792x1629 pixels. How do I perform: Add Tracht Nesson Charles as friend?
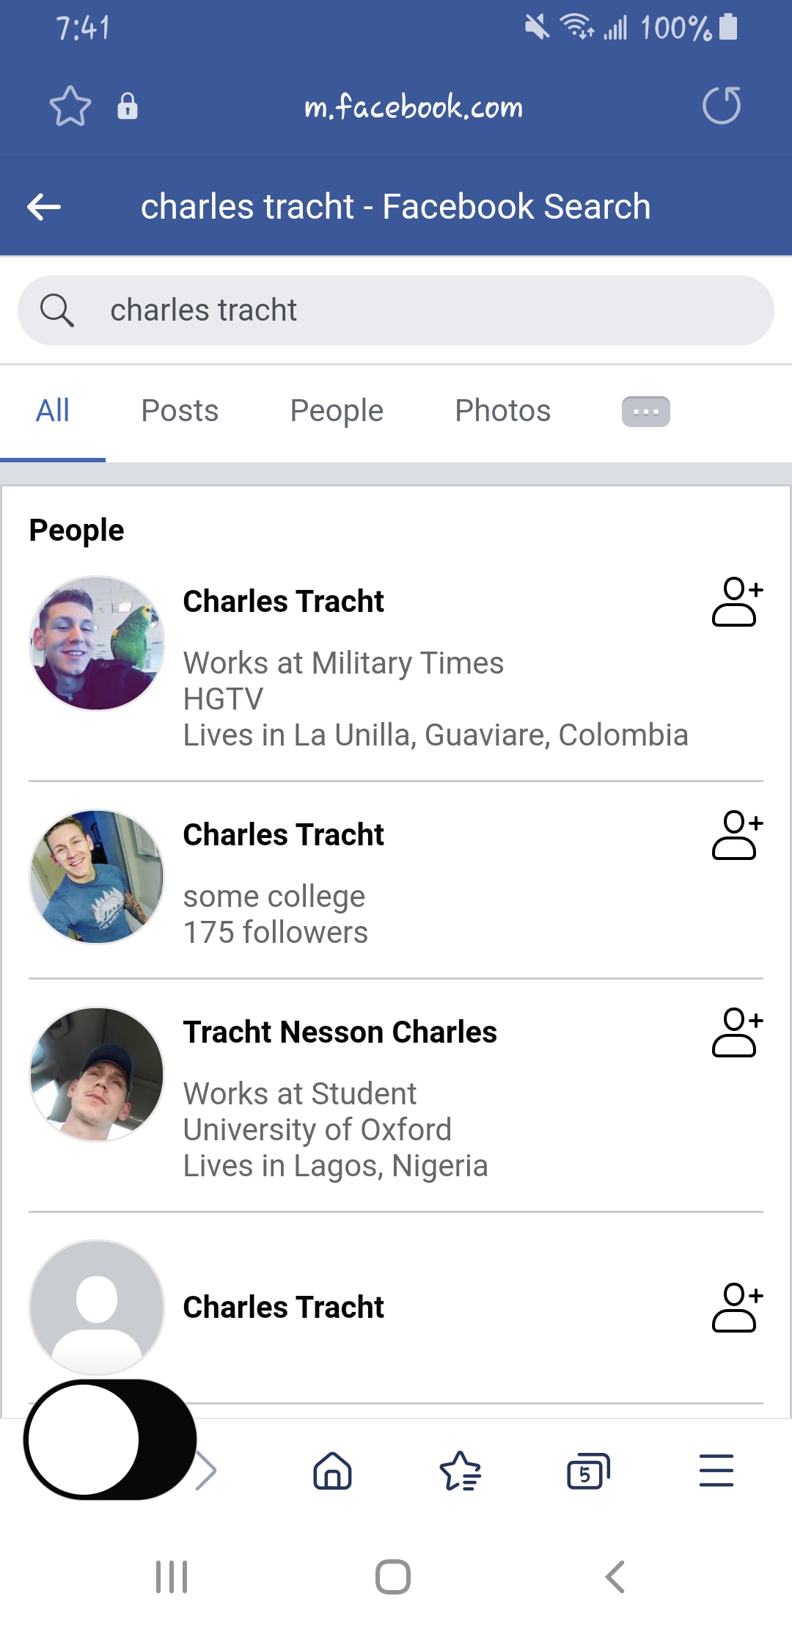click(737, 1032)
